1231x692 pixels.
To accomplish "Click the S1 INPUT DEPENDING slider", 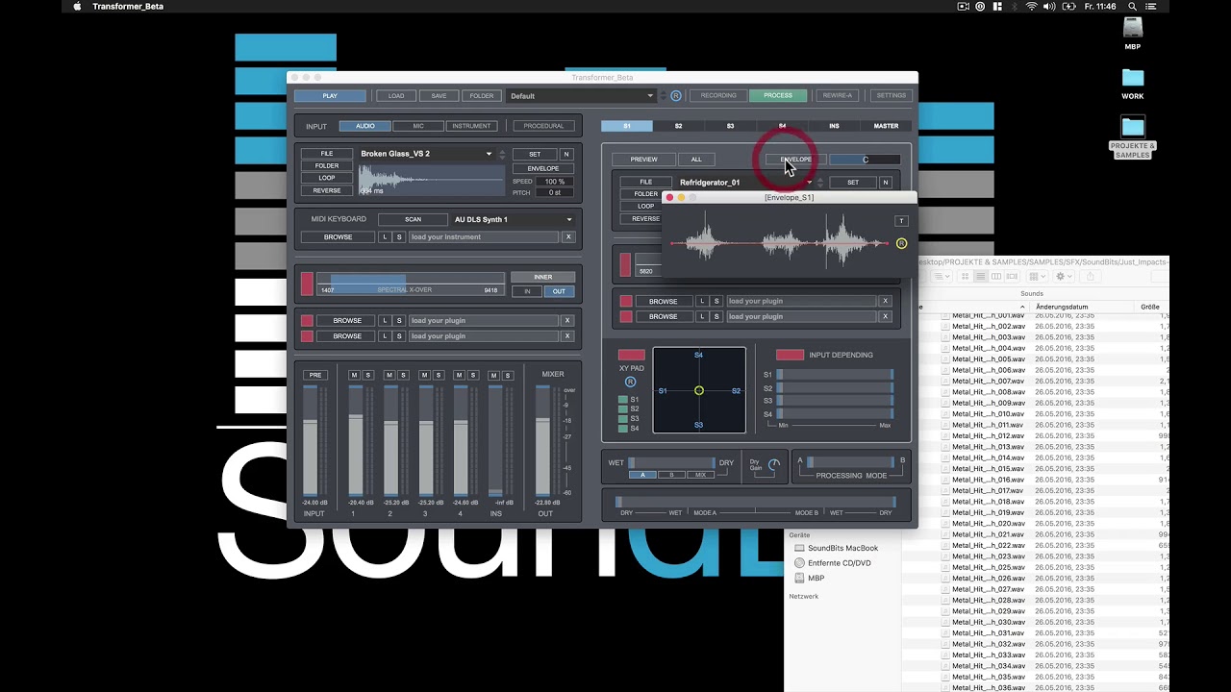I will [x=835, y=374].
